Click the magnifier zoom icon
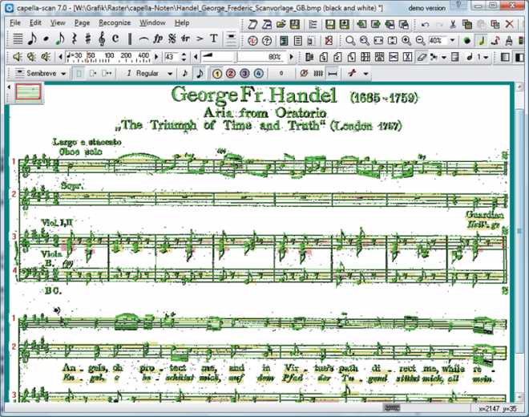The height and width of the screenshot is (417, 529). coord(350,41)
